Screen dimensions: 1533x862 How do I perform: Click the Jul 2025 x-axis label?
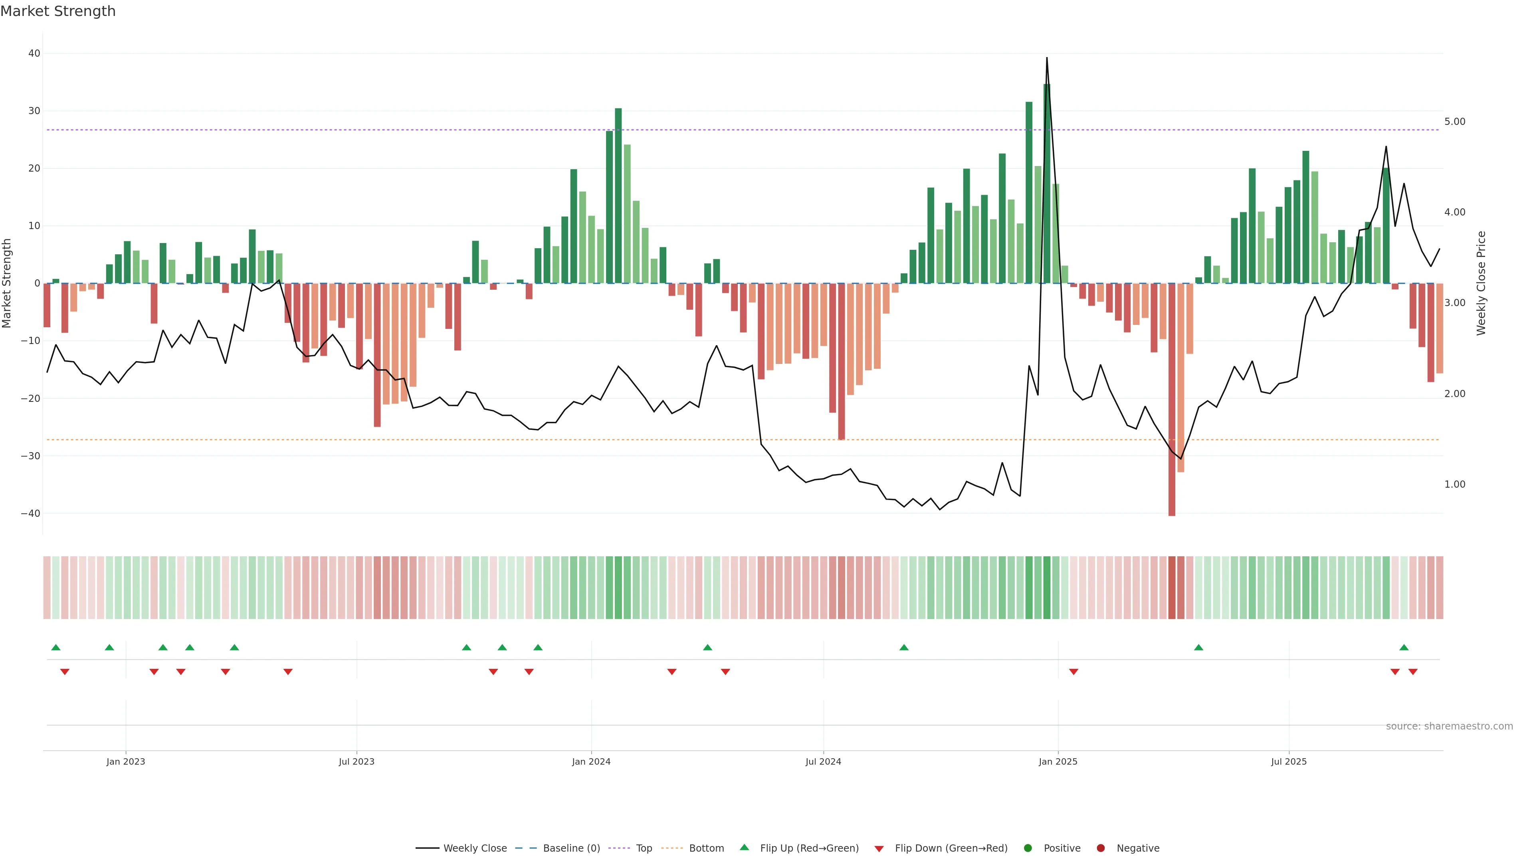pos(1288,761)
